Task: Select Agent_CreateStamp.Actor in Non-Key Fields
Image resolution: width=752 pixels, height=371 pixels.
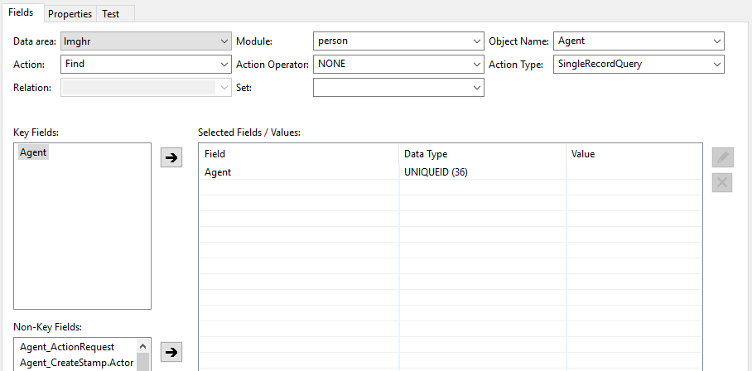Action: 77,363
